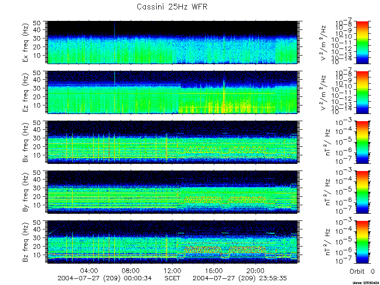Click the "SCET" label under the time axis

[172, 278]
